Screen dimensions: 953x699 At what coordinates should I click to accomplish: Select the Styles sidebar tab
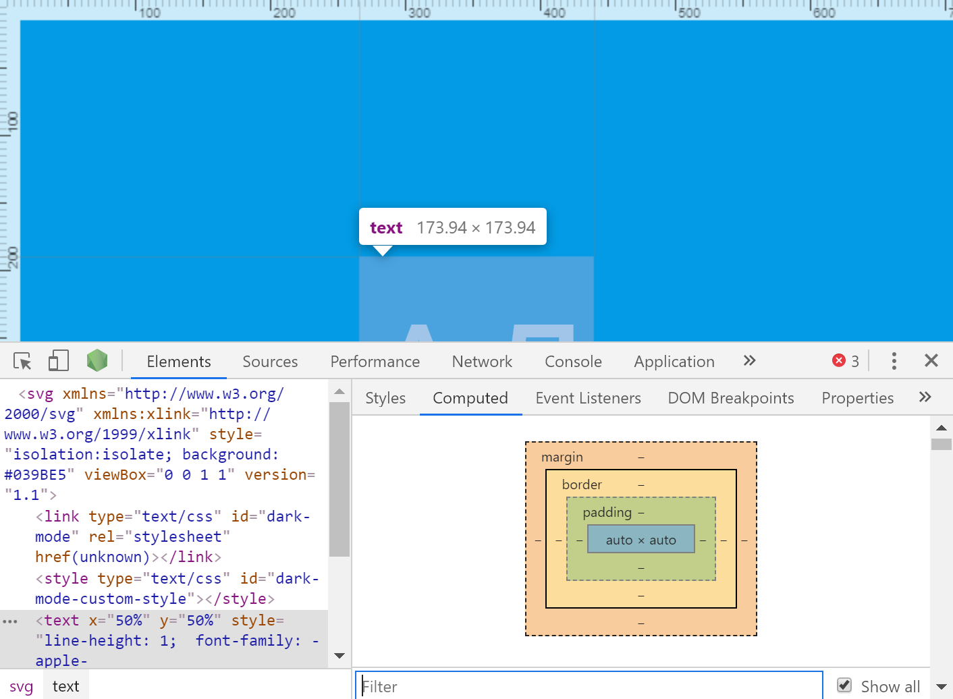[385, 398]
